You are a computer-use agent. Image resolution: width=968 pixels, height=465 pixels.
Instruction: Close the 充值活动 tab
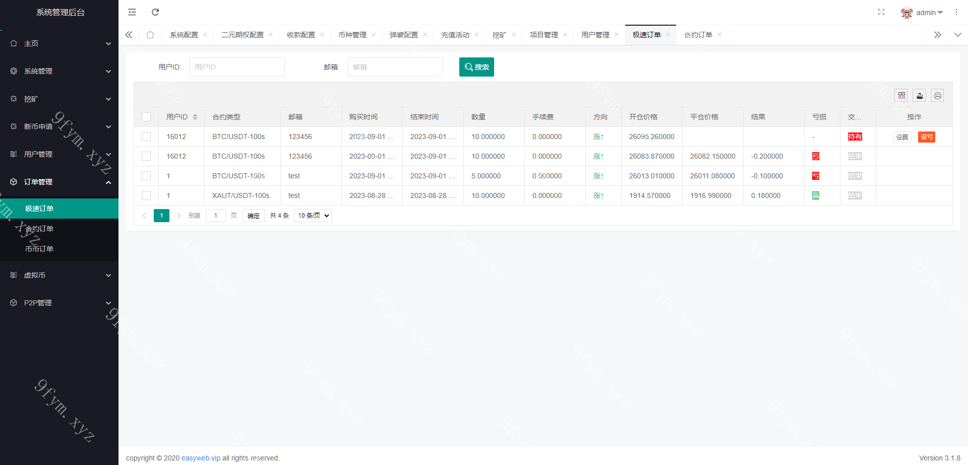476,35
